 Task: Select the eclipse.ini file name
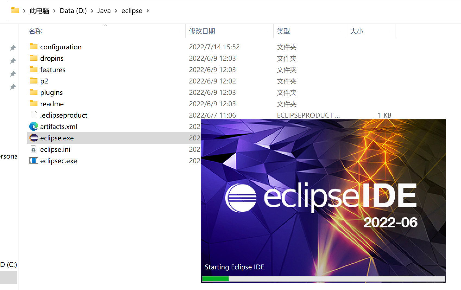tap(55, 149)
